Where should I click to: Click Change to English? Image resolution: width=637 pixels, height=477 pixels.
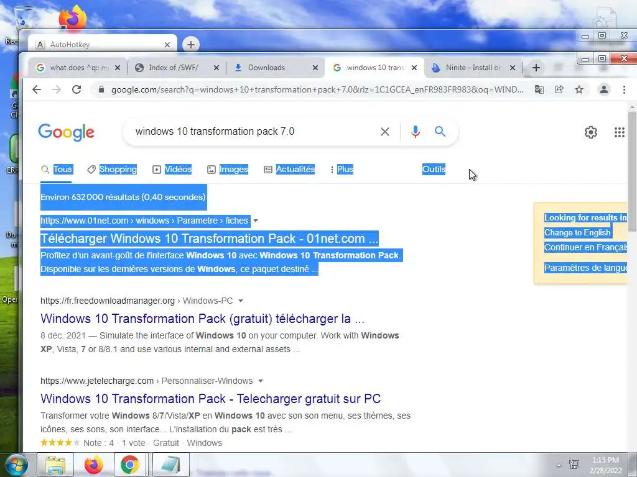[577, 233]
